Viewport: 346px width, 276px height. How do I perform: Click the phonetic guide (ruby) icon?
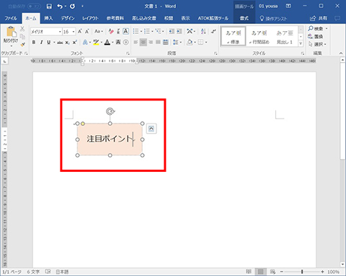click(118, 31)
